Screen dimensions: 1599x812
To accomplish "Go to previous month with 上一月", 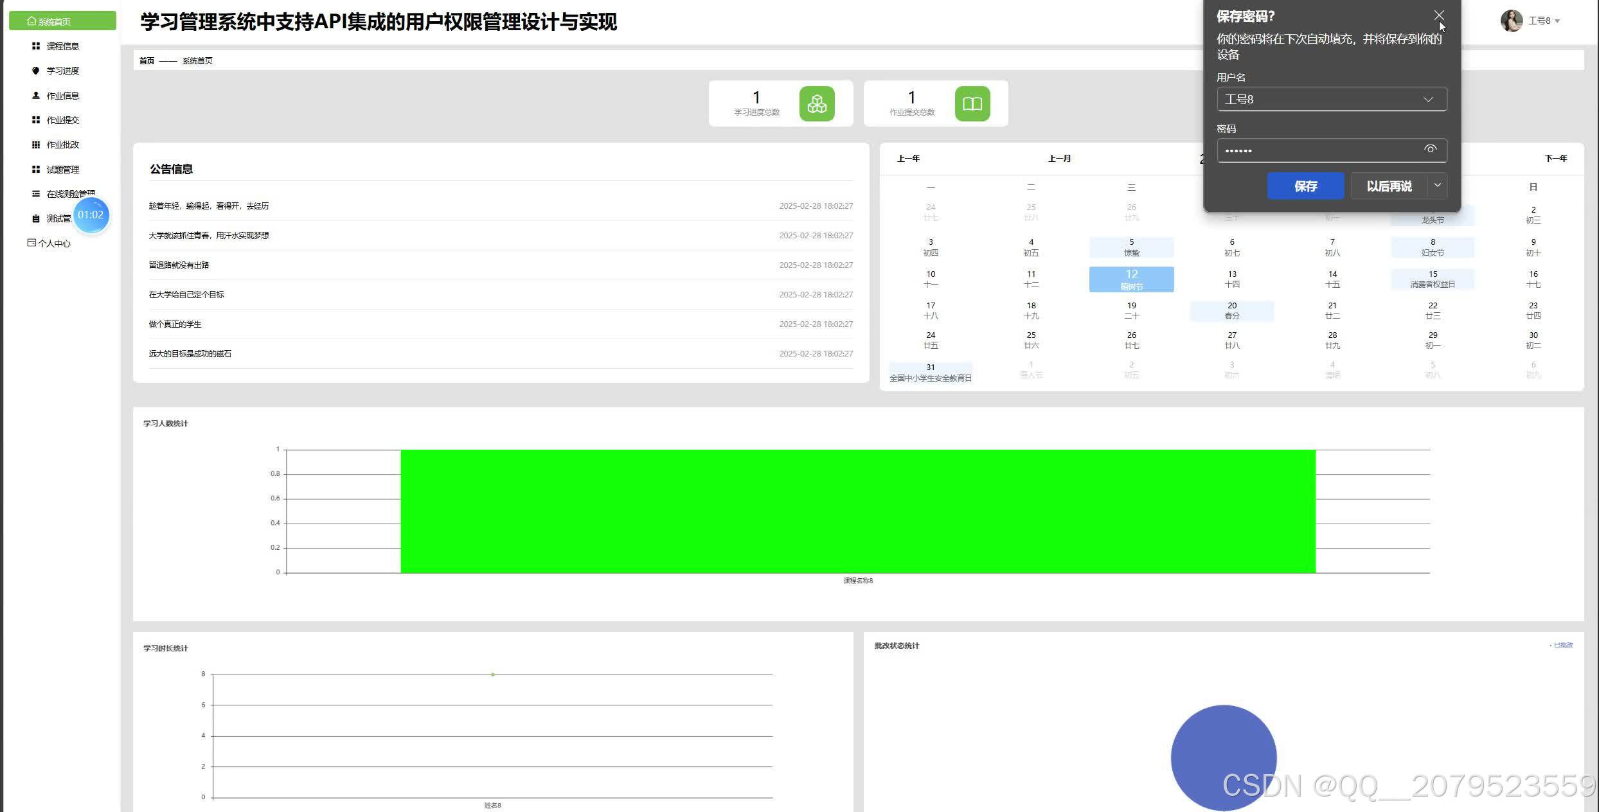I will pos(1059,159).
